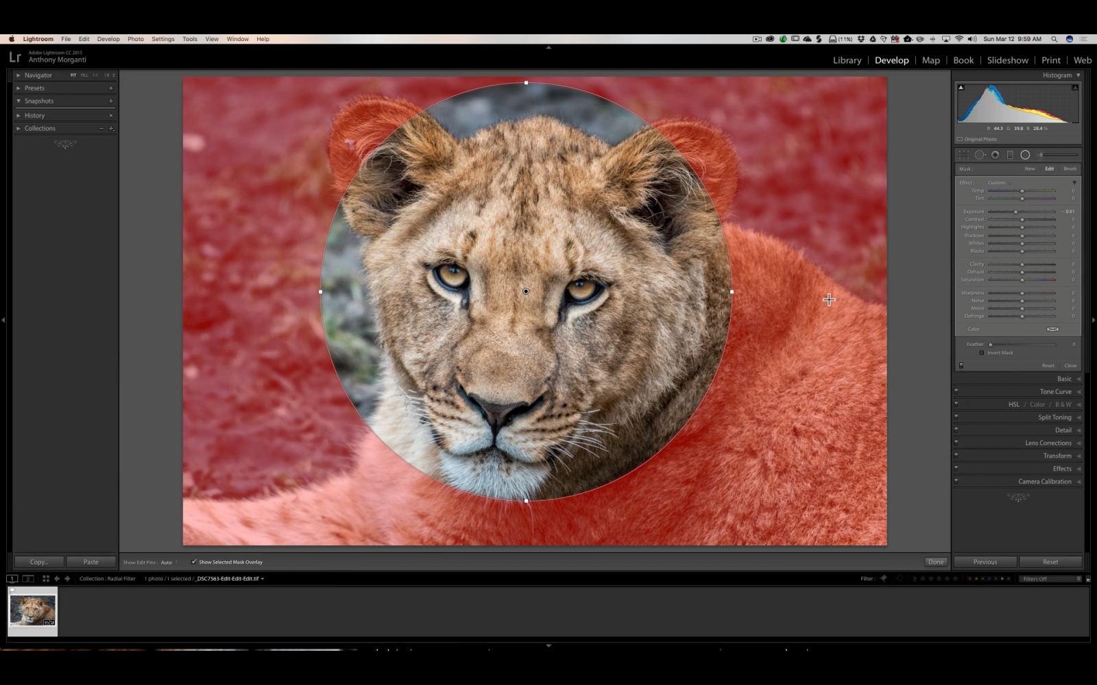
Task: Select the Radial Filter tool
Action: 1025,155
